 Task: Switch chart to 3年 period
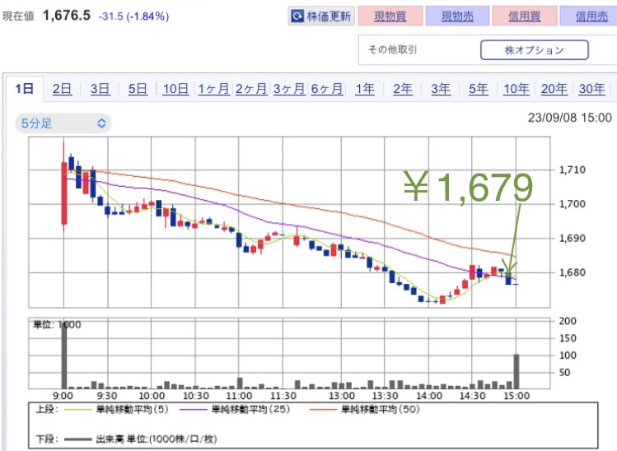tap(441, 89)
